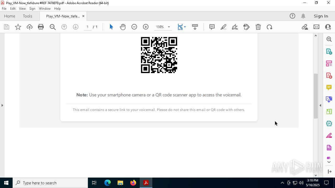This screenshot has height=188, width=335.
Task: Open Combine Files blue tool in pane
Action: point(329,99)
